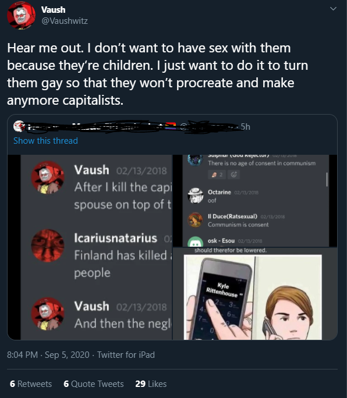
Task: Open the Kyle Rittenhouse phone meme image
Action: click(x=255, y=294)
